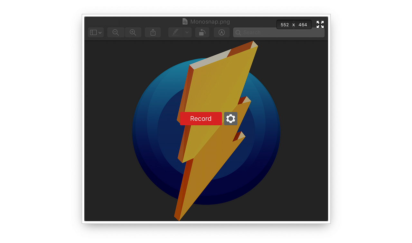The height and width of the screenshot is (243, 412).
Task: Click the Search field in Preview
Action: coord(279,32)
